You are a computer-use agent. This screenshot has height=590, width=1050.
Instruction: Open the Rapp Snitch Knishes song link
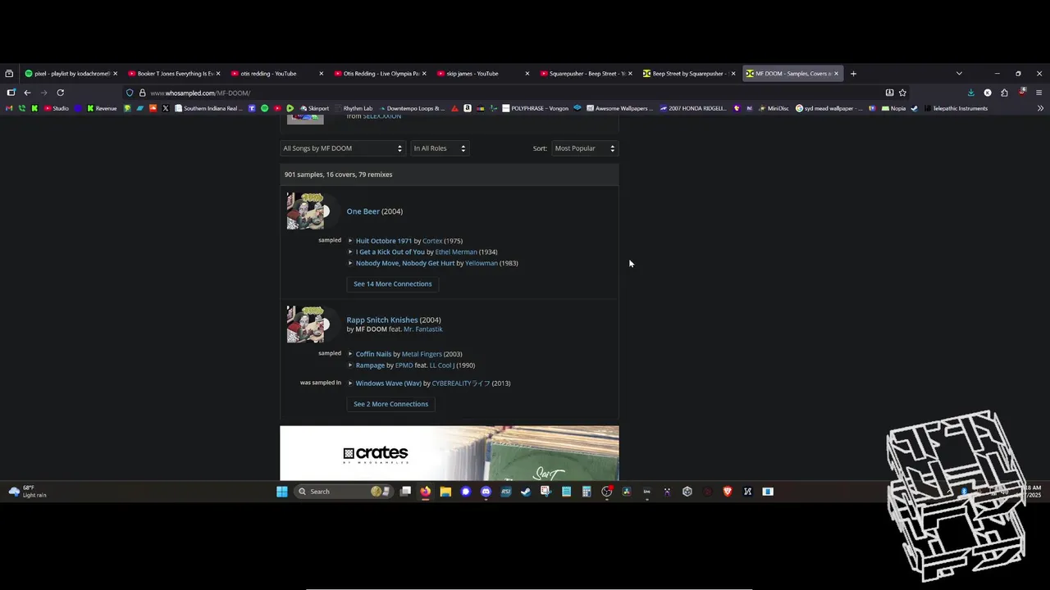tap(381, 320)
